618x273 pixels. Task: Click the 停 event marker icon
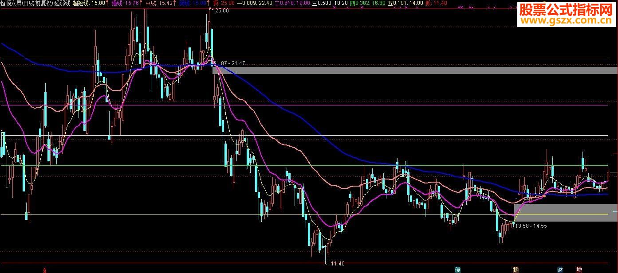[x=457, y=270]
